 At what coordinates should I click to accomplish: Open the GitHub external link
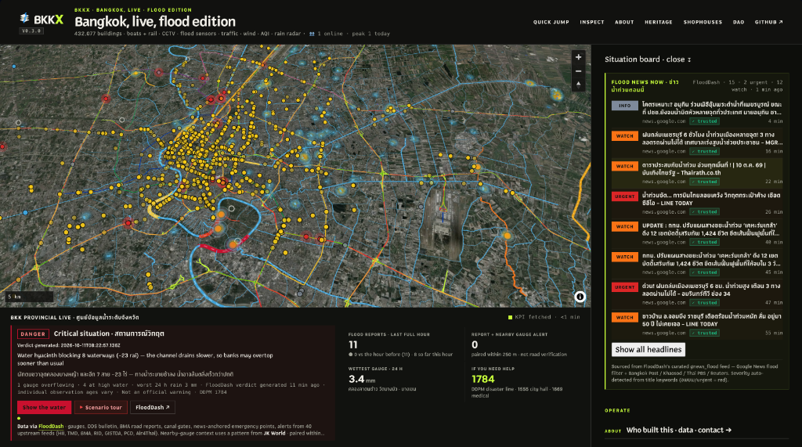[x=769, y=22]
